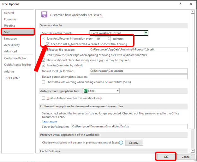The image size is (197, 162).
Task: Expand the AutoRecover exceptions Book1 dropdown
Action: (117, 91)
